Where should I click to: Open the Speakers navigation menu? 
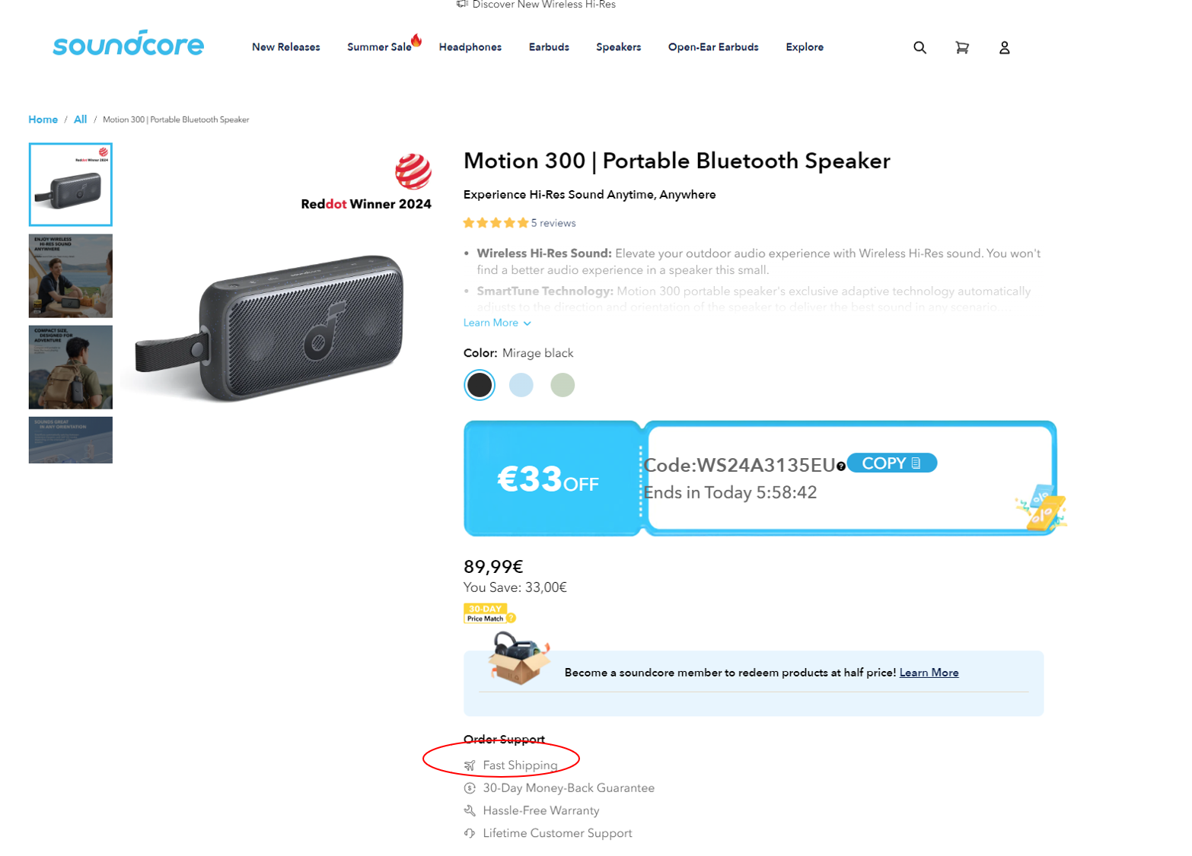point(618,47)
